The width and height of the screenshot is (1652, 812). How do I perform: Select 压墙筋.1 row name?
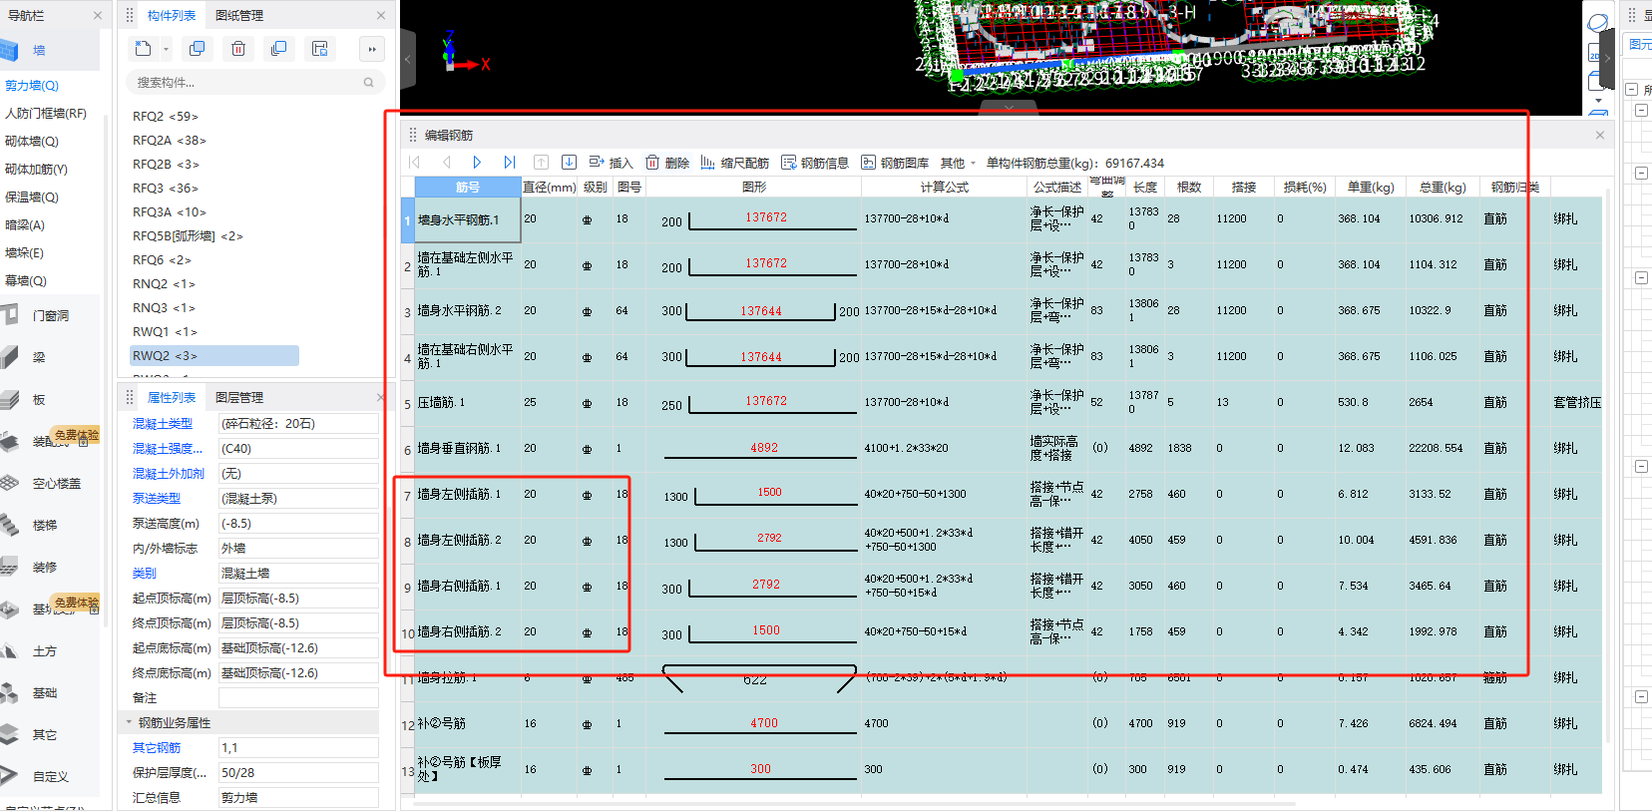(x=441, y=403)
